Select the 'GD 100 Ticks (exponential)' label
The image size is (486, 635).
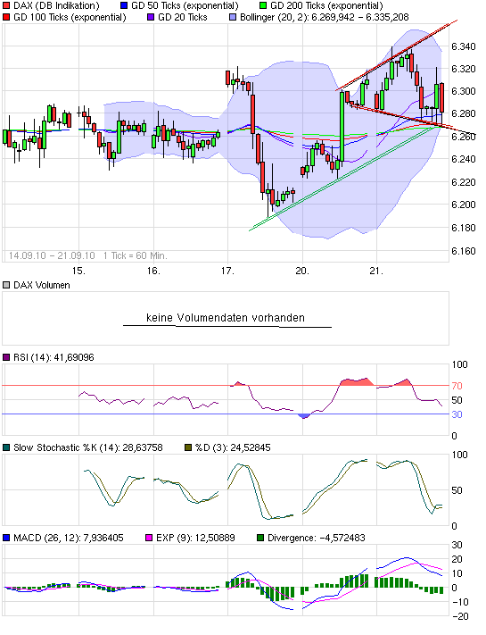pos(70,17)
